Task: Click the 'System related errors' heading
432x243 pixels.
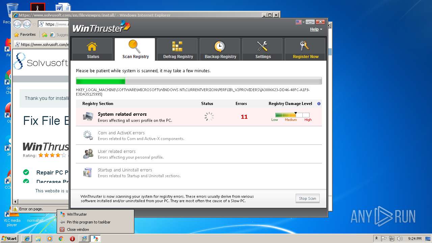Action: 122,114
